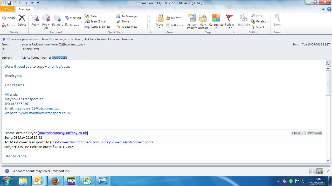Go to Previous Item using blue up arrow

(26, 3)
